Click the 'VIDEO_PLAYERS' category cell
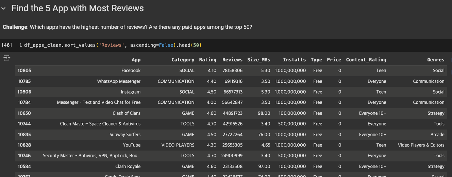Image resolution: width=452 pixels, height=177 pixels. point(178,145)
